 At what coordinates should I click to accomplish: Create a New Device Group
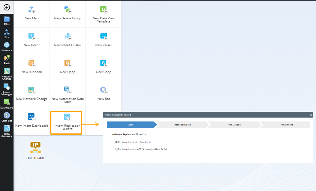pos(68,14)
